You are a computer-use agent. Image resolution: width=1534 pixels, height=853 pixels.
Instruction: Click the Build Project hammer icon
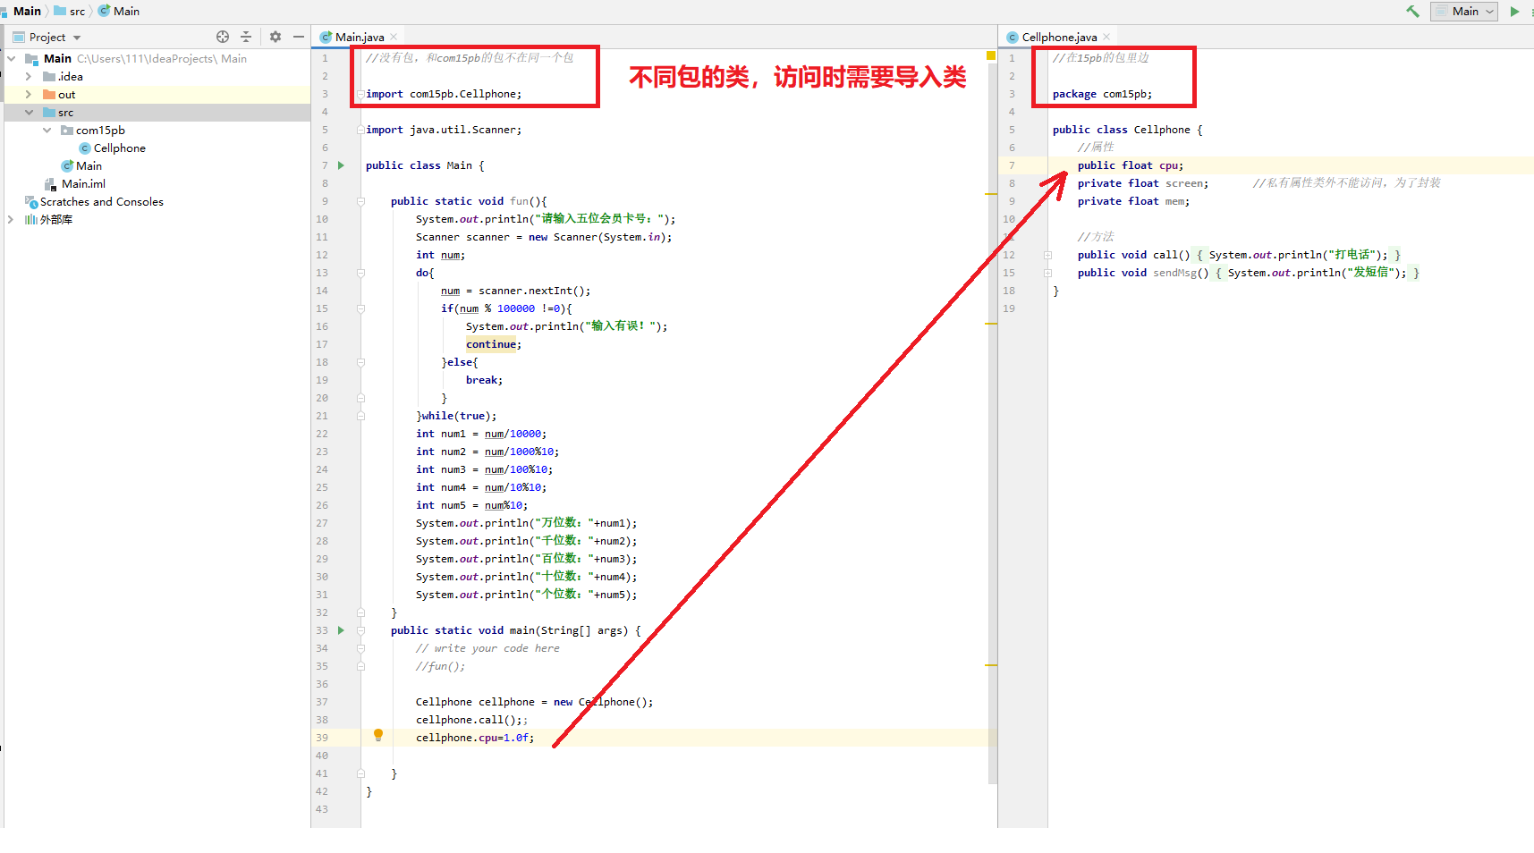pos(1412,12)
